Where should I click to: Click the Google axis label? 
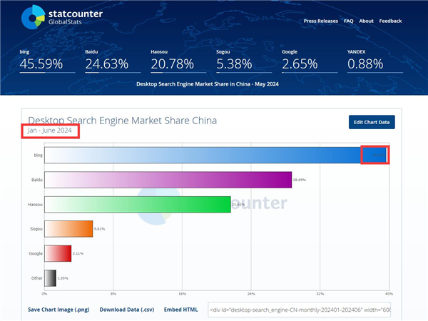(x=36, y=253)
